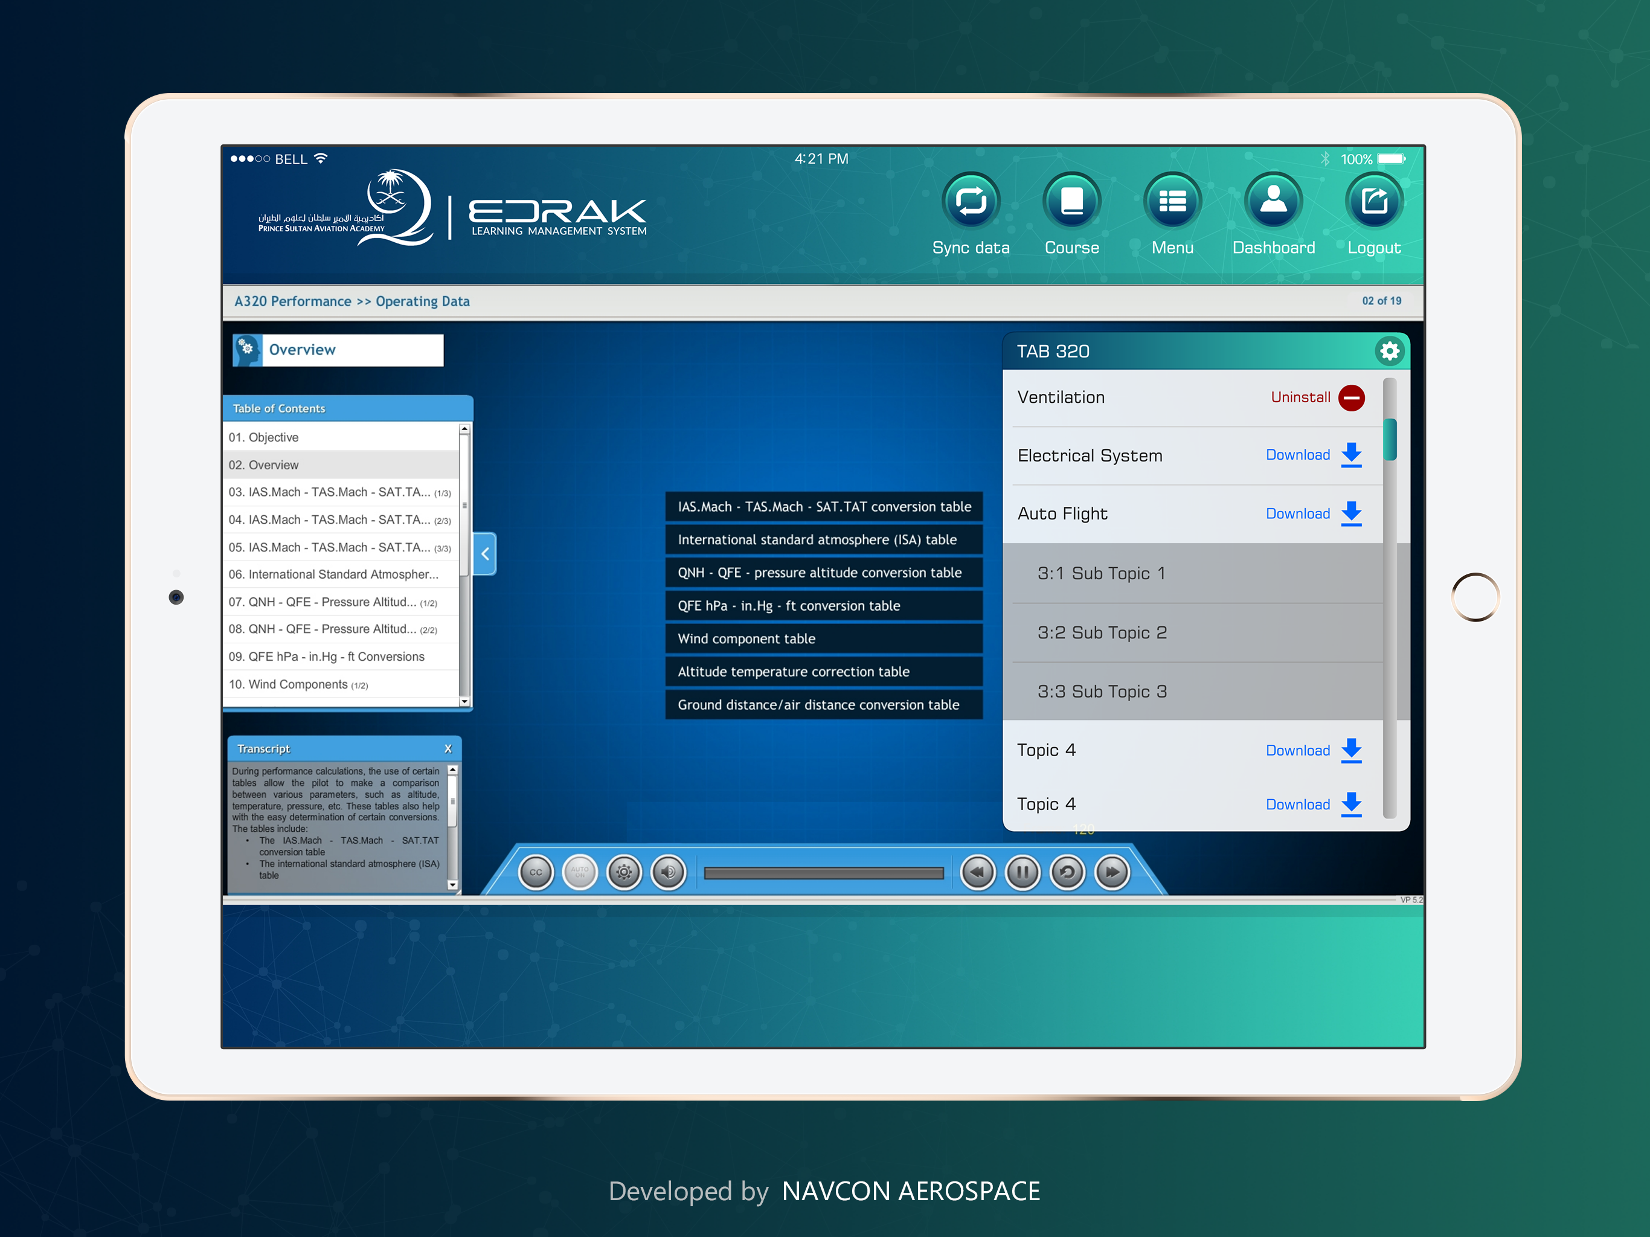This screenshot has height=1237, width=1650.
Task: Click the Sync data icon
Action: (971, 202)
